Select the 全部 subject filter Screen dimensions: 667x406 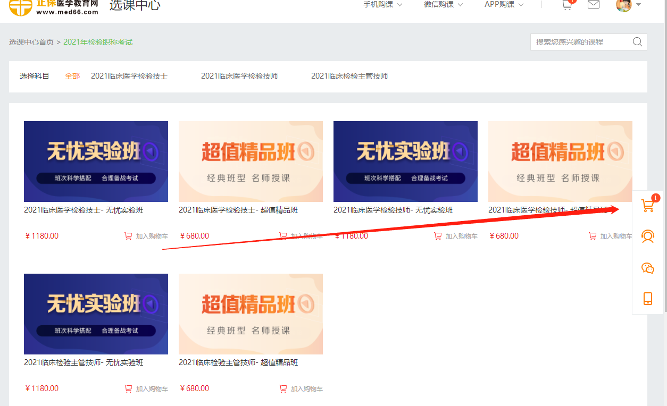pos(72,76)
